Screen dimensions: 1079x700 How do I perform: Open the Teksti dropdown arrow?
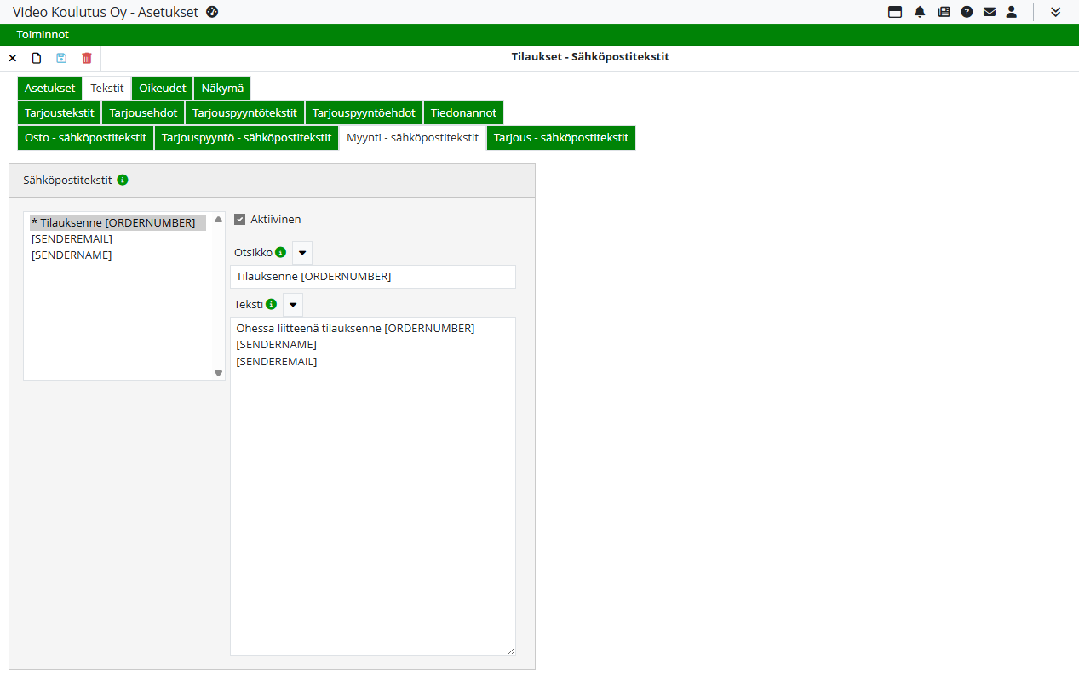(293, 305)
